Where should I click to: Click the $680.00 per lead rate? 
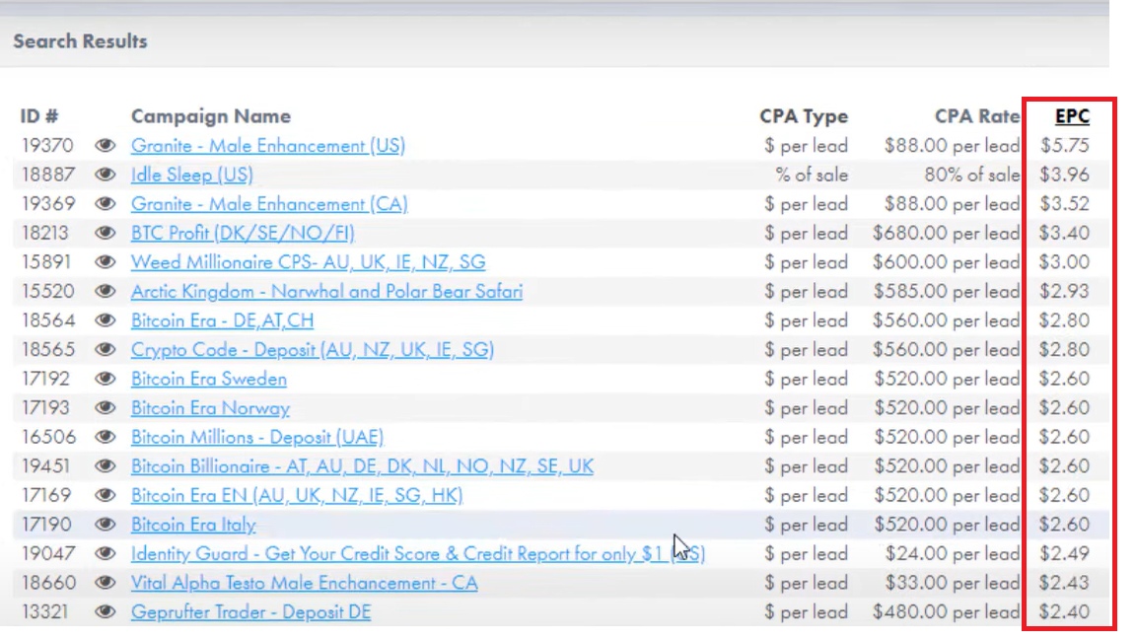coord(947,233)
